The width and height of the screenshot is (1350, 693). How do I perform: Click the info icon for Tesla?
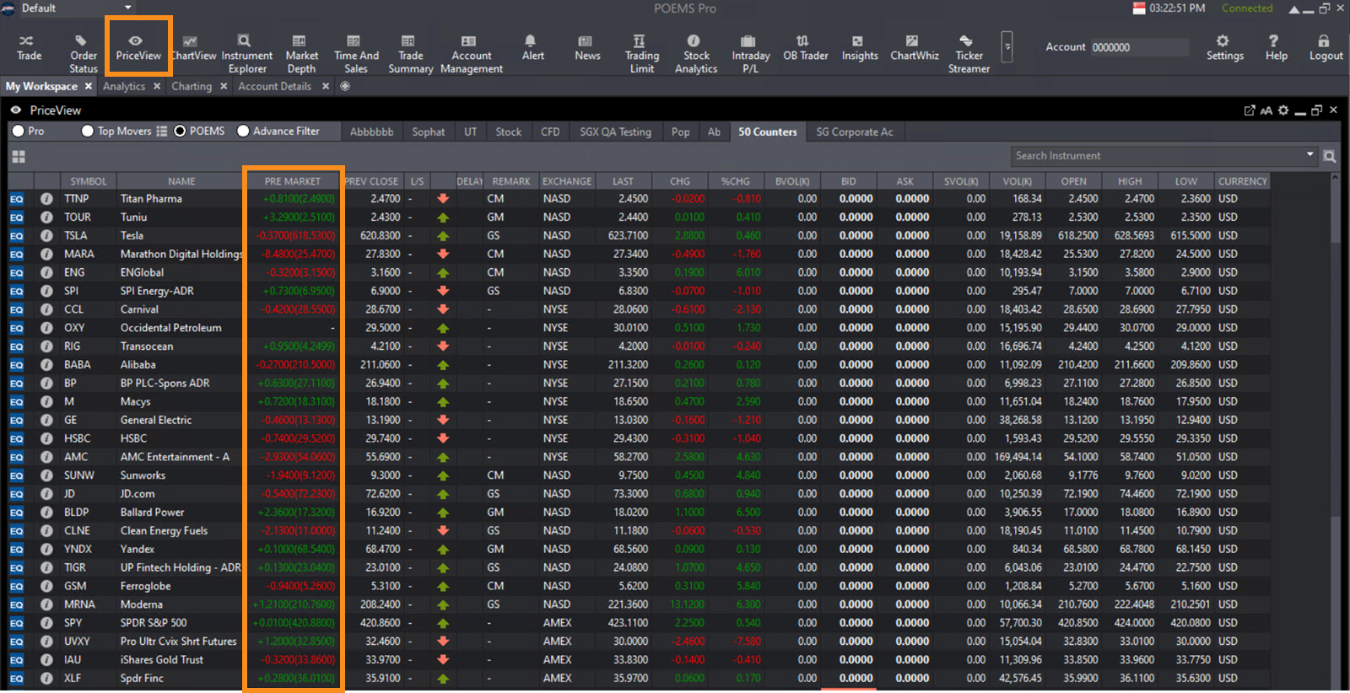[46, 236]
